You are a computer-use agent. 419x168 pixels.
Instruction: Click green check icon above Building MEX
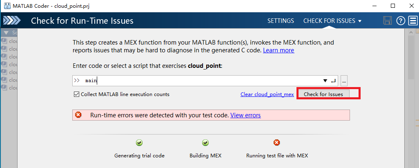click(205, 143)
